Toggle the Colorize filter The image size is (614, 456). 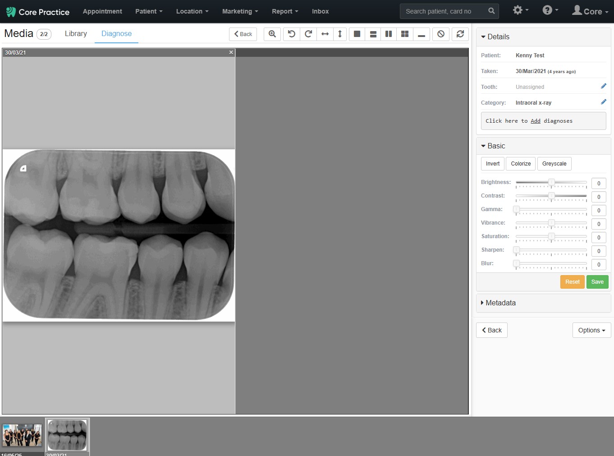point(521,164)
